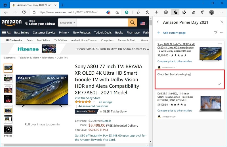Click Amazon's Choice badge

(x=86, y=111)
